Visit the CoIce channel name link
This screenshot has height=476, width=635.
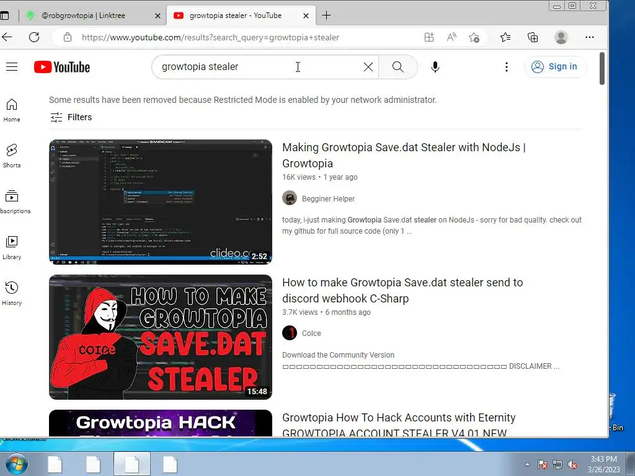[311, 333]
